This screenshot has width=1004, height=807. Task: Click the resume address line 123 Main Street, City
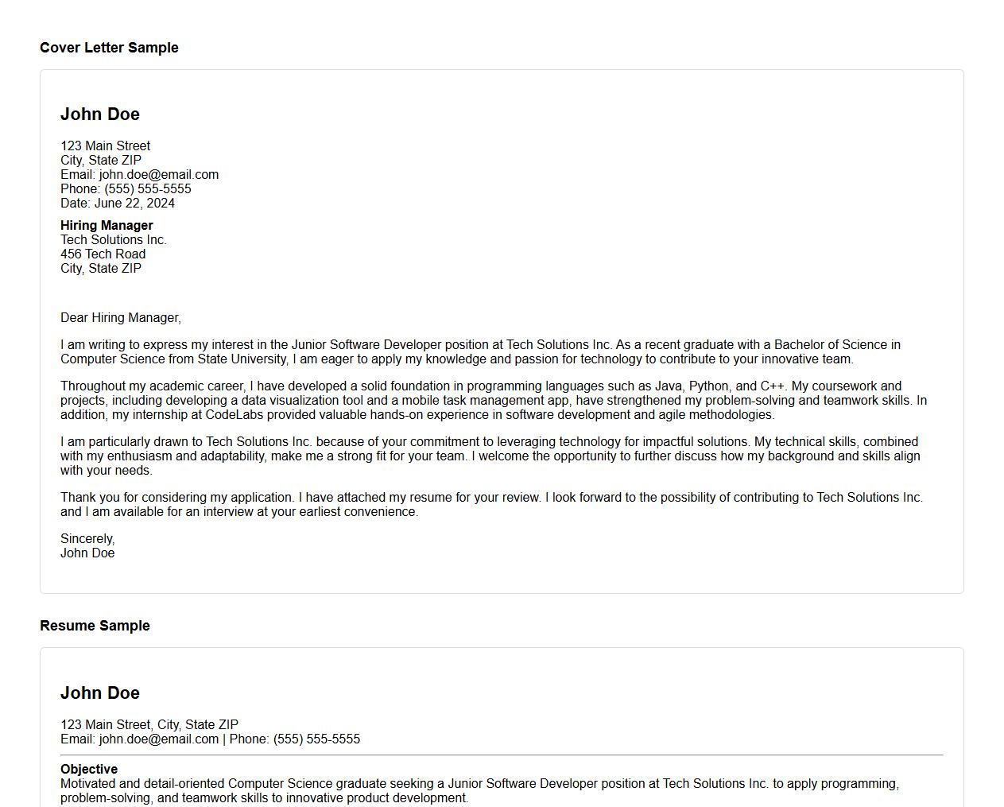pos(149,725)
